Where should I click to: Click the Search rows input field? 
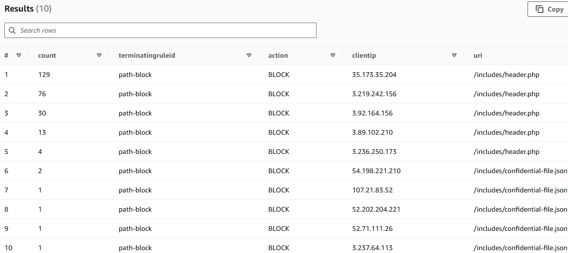[164, 30]
